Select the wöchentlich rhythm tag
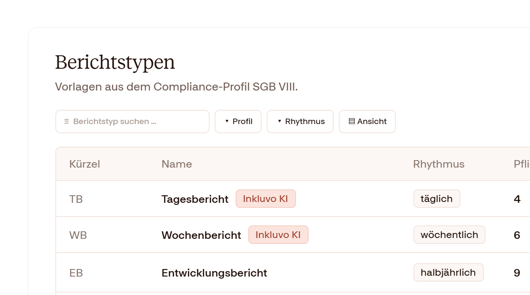Viewport: 530px width, 295px height. 449,235
